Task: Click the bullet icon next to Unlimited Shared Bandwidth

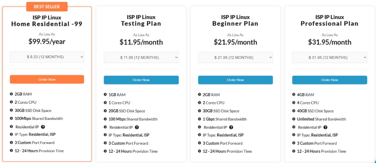Action: [x=294, y=119]
